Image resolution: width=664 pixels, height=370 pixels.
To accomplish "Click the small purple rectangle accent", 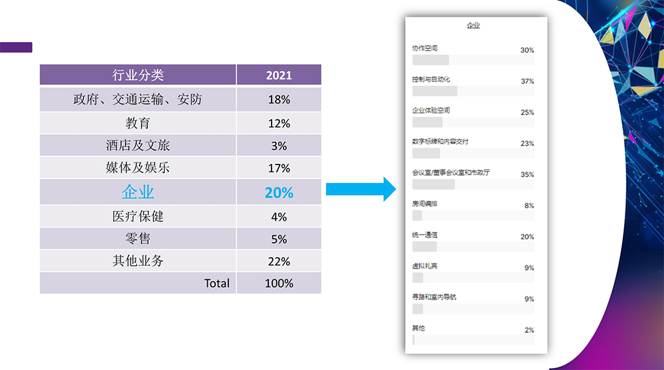I will pos(16,47).
